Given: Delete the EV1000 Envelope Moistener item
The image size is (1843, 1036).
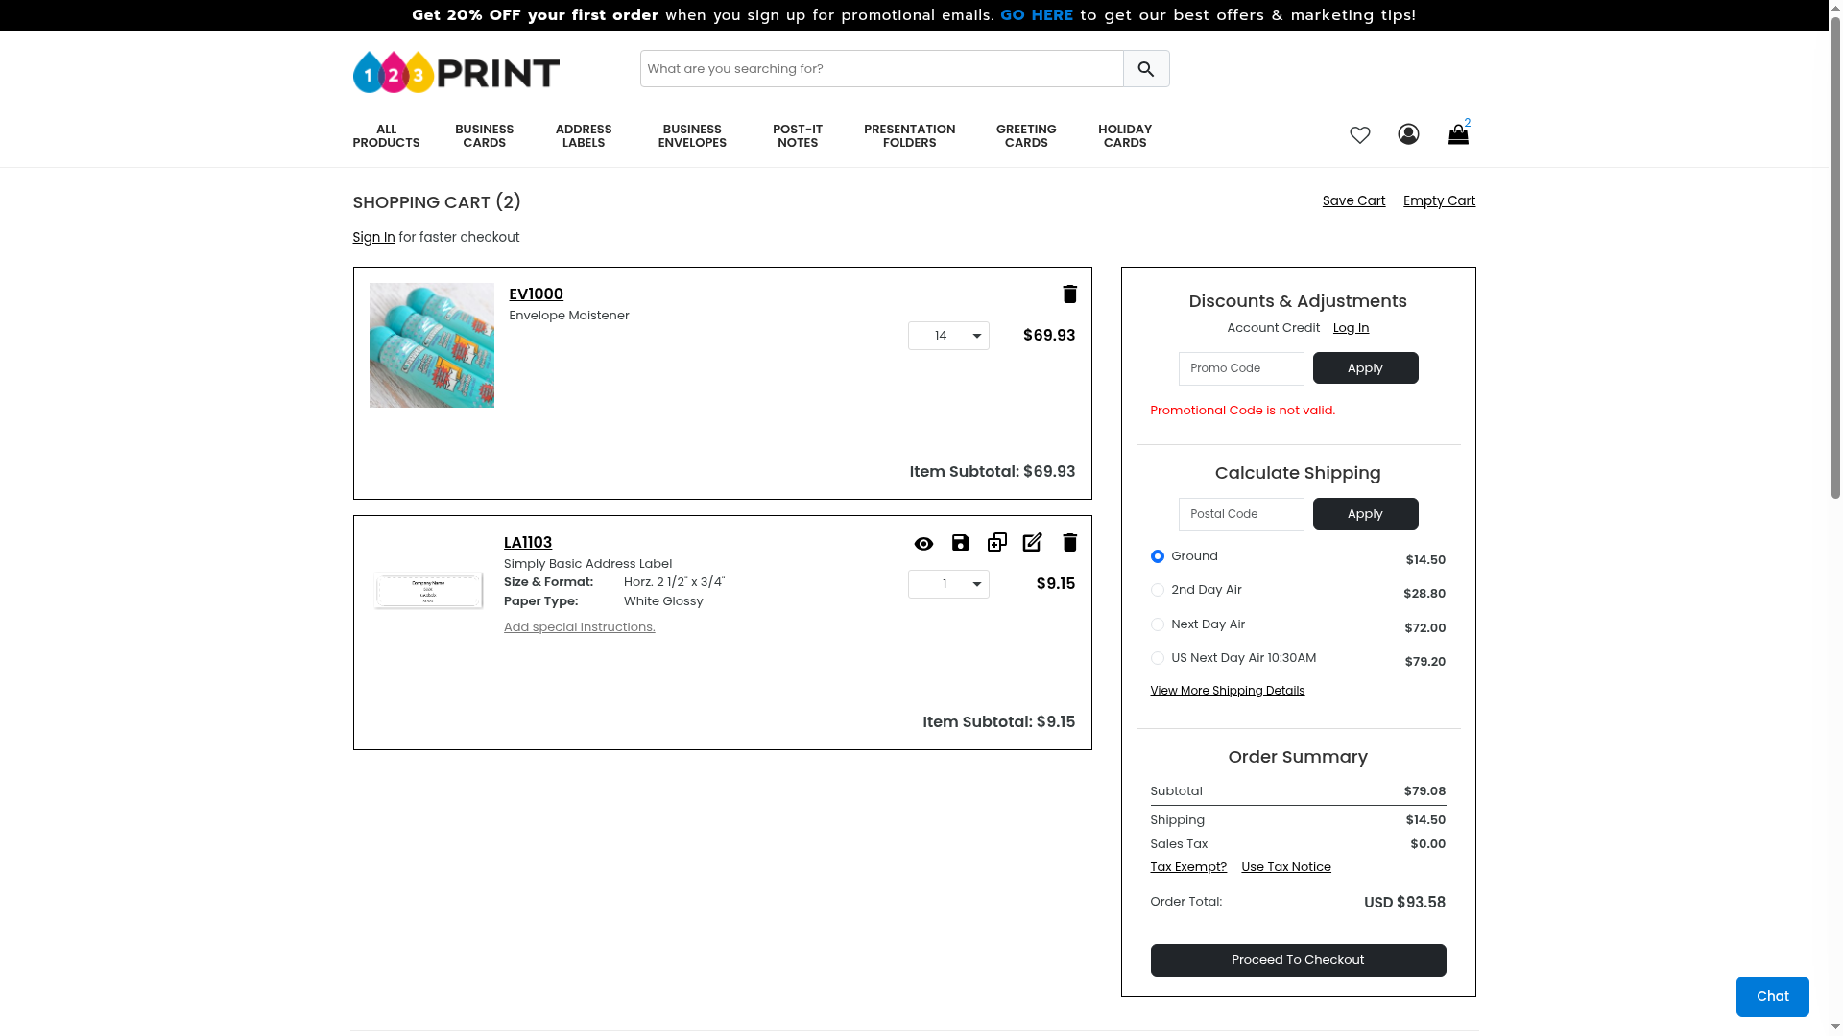Looking at the screenshot, I should click(1069, 294).
